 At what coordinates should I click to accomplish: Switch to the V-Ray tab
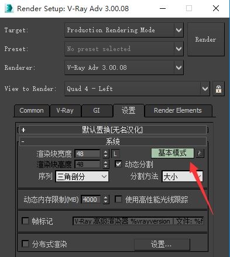pyautogui.click(x=65, y=111)
